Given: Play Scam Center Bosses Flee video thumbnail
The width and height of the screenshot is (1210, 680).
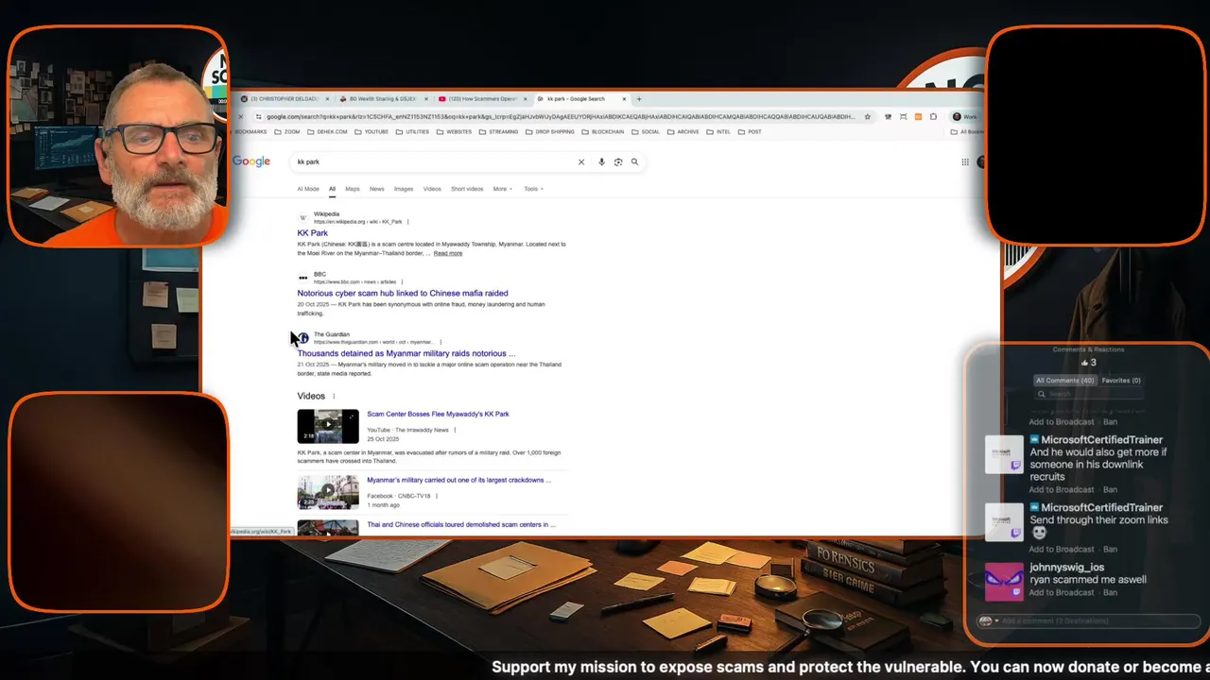Looking at the screenshot, I should (328, 426).
